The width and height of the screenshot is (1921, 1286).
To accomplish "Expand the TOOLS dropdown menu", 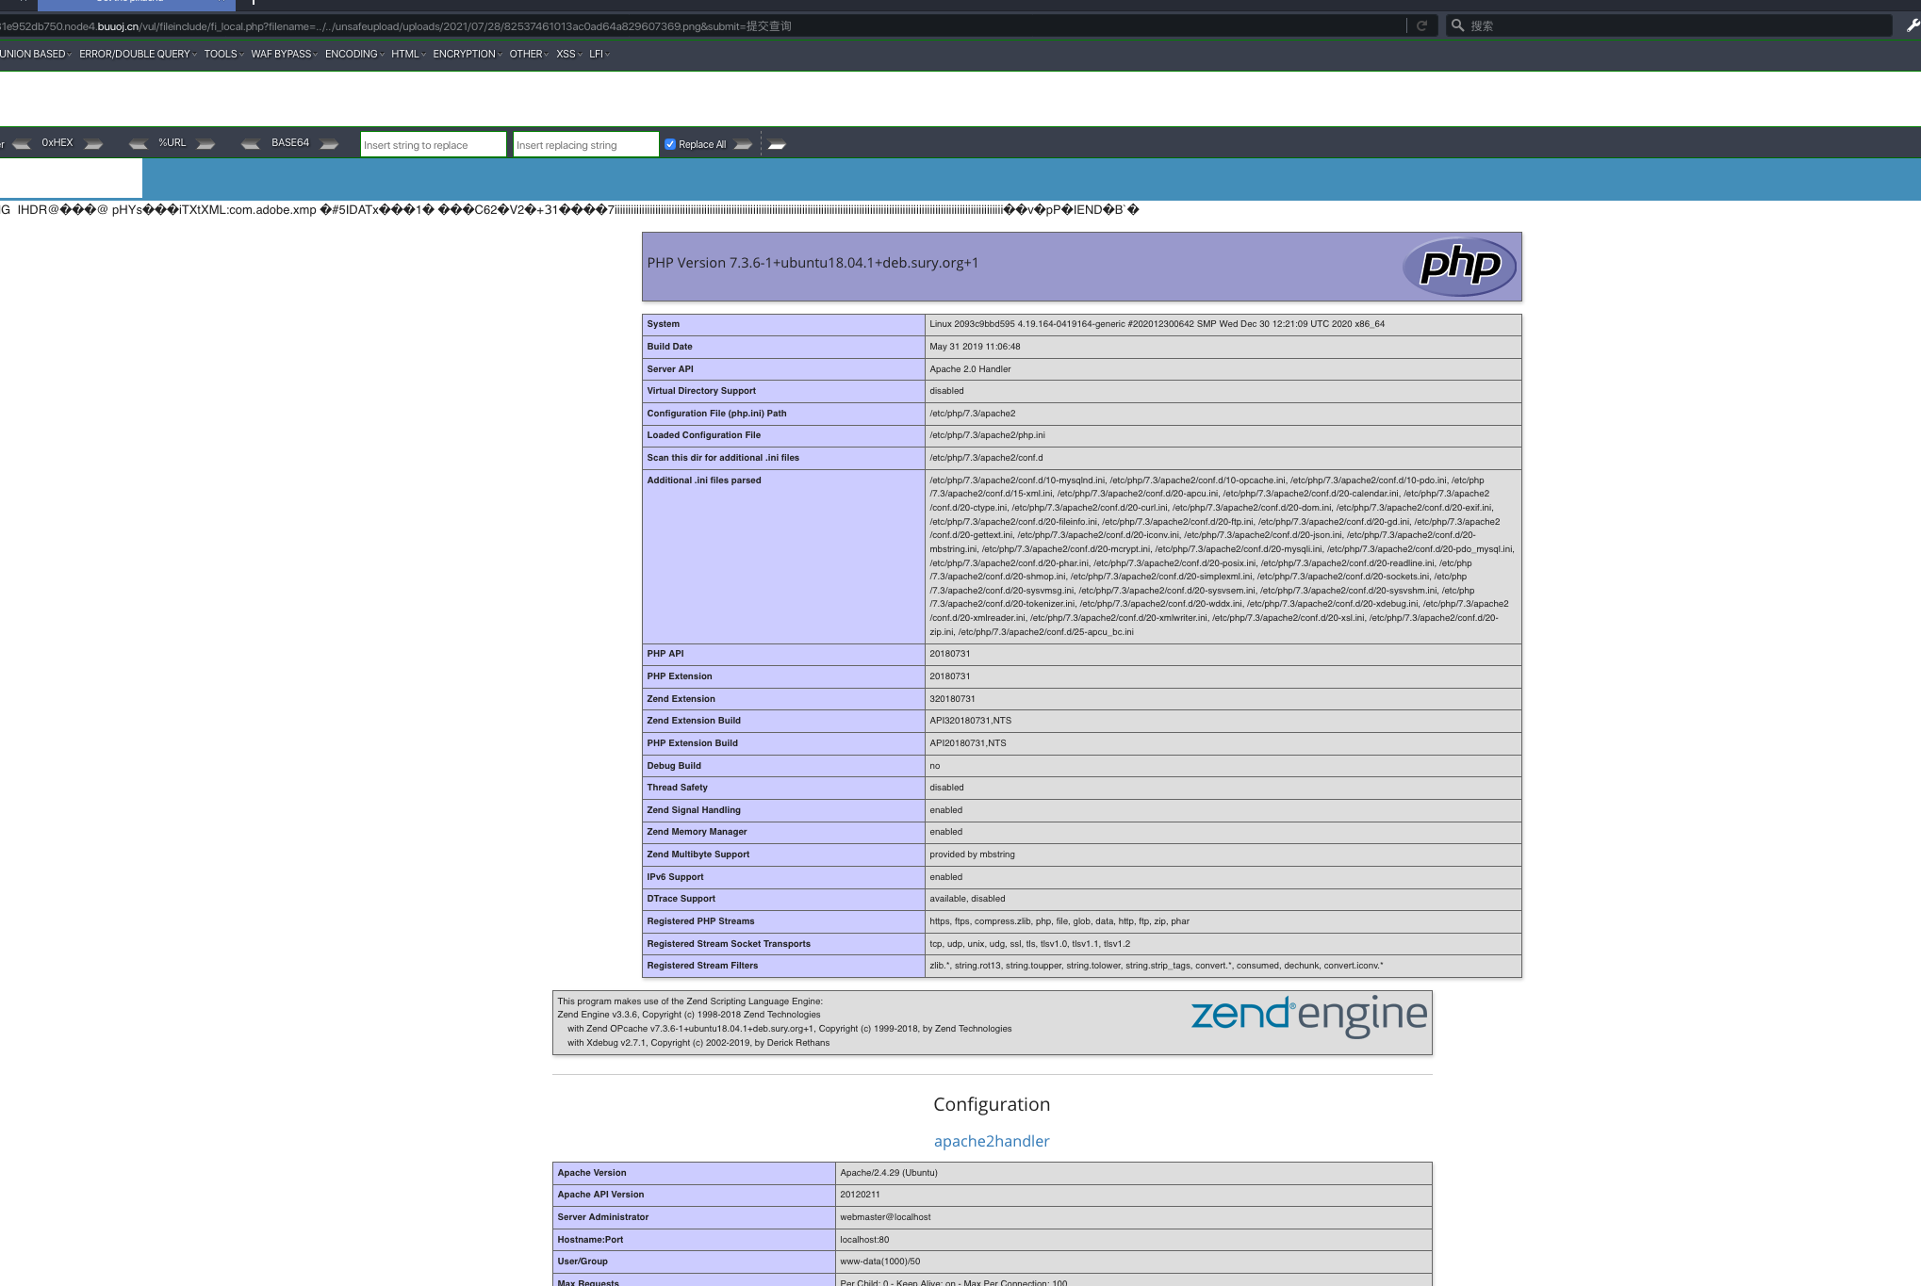I will click(223, 54).
